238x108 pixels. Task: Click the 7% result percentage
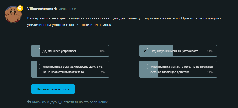(102, 72)
